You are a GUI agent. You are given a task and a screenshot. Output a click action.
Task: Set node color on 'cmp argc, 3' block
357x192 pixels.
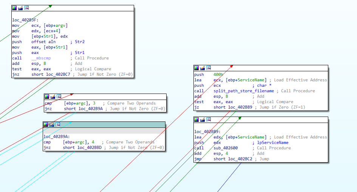[x=47, y=97]
